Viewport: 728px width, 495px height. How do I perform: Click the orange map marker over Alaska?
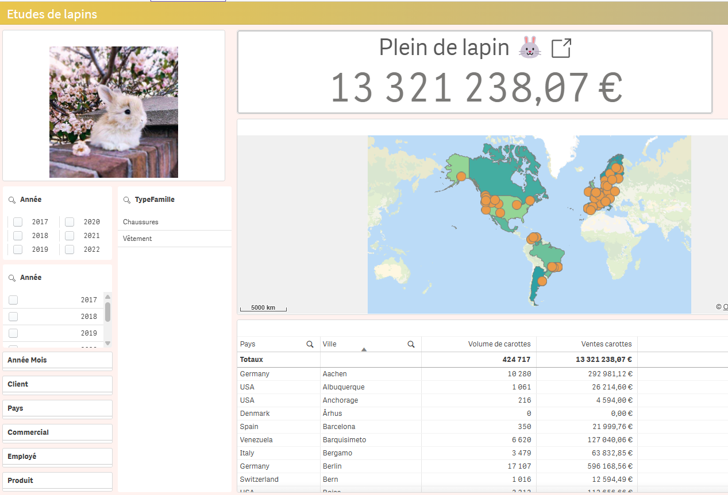[461, 176]
